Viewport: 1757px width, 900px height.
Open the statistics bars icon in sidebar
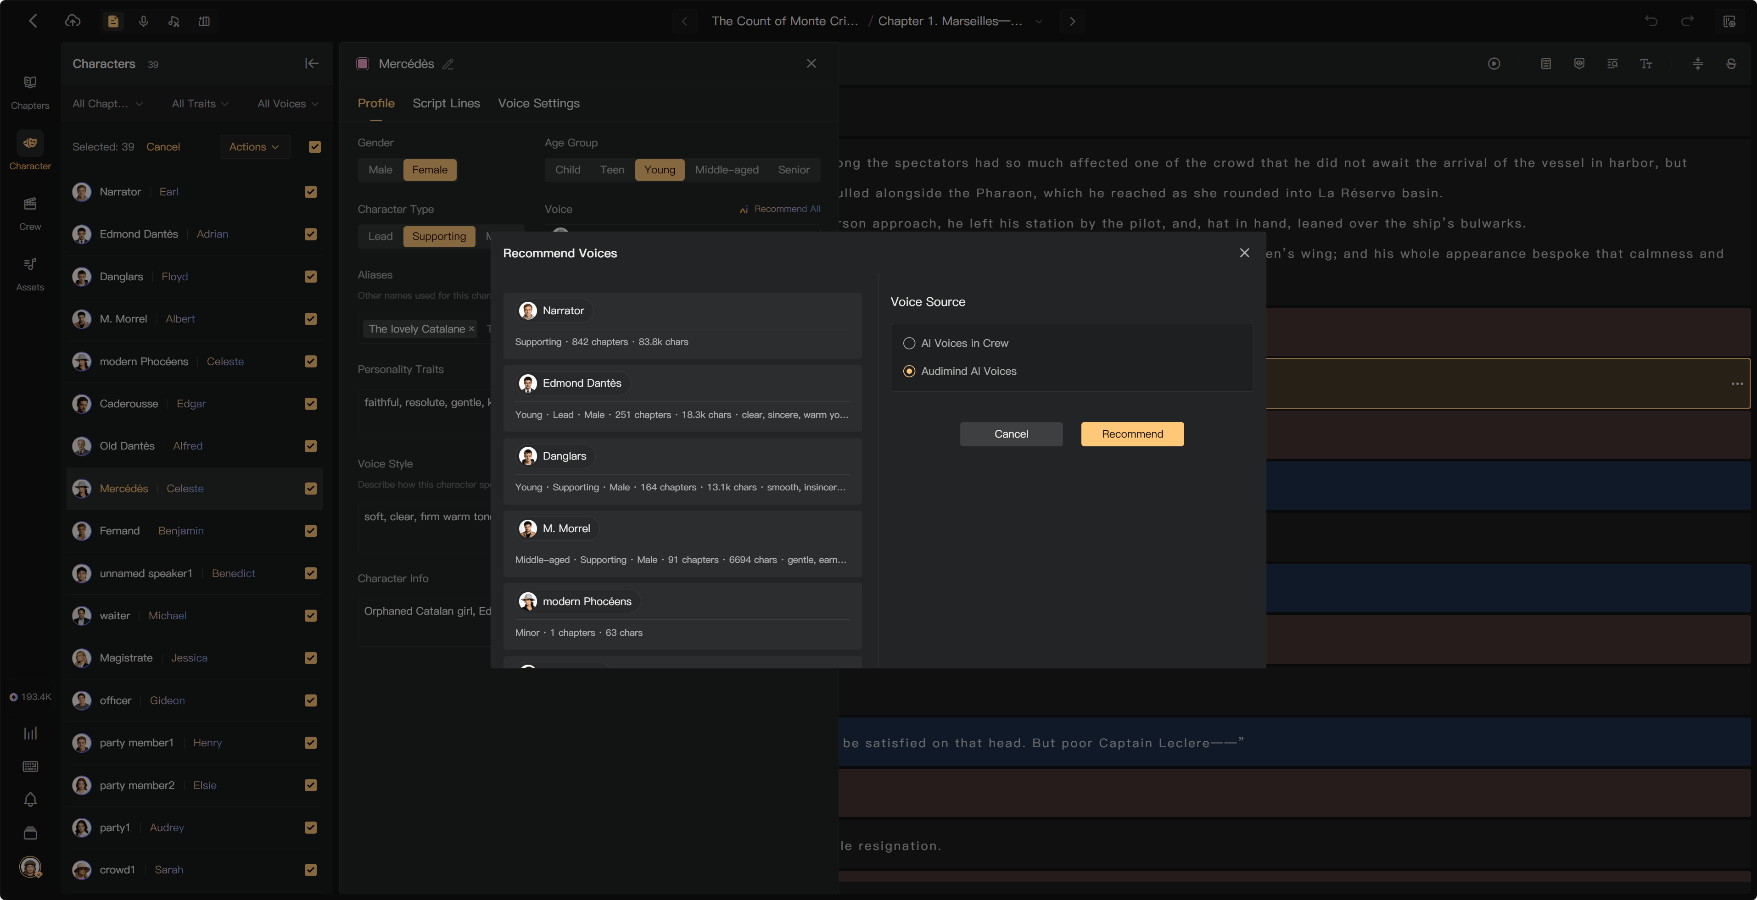pyautogui.click(x=30, y=733)
